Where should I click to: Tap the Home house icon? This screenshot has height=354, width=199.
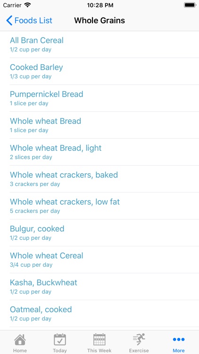pos(20,339)
